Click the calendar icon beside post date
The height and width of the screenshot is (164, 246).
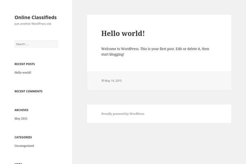click(102, 81)
